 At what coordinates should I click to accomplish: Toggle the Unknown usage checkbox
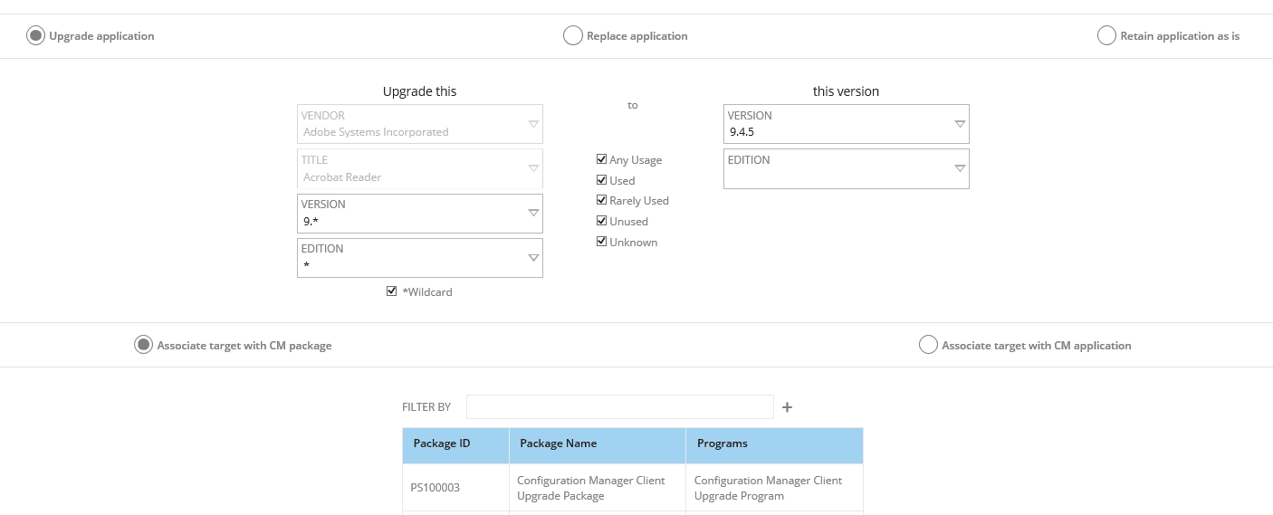tap(601, 242)
